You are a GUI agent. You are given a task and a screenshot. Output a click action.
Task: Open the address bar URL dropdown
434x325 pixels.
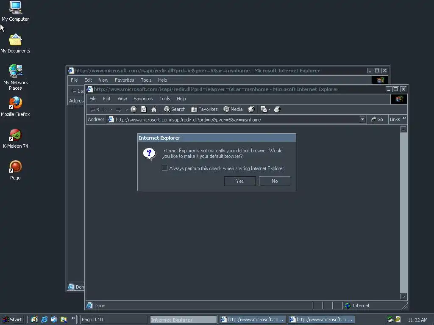[363, 119]
